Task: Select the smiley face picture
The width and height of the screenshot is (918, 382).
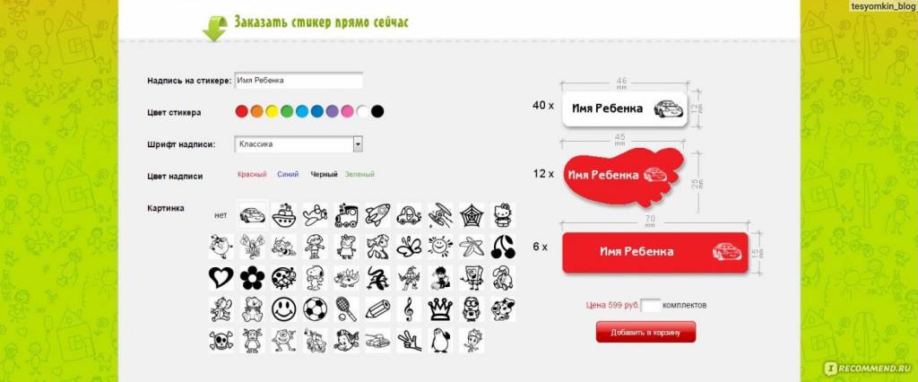Action: [284, 309]
